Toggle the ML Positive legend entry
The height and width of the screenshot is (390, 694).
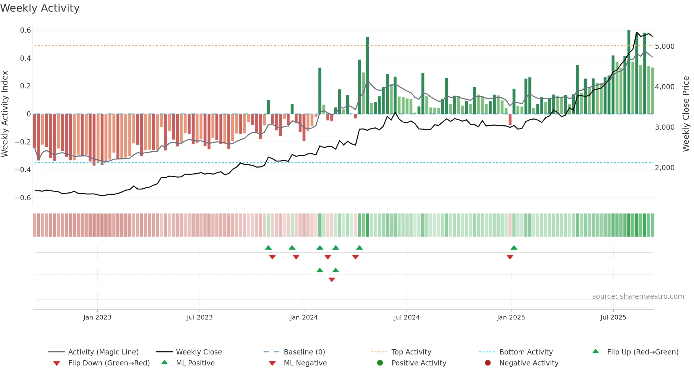point(188,363)
